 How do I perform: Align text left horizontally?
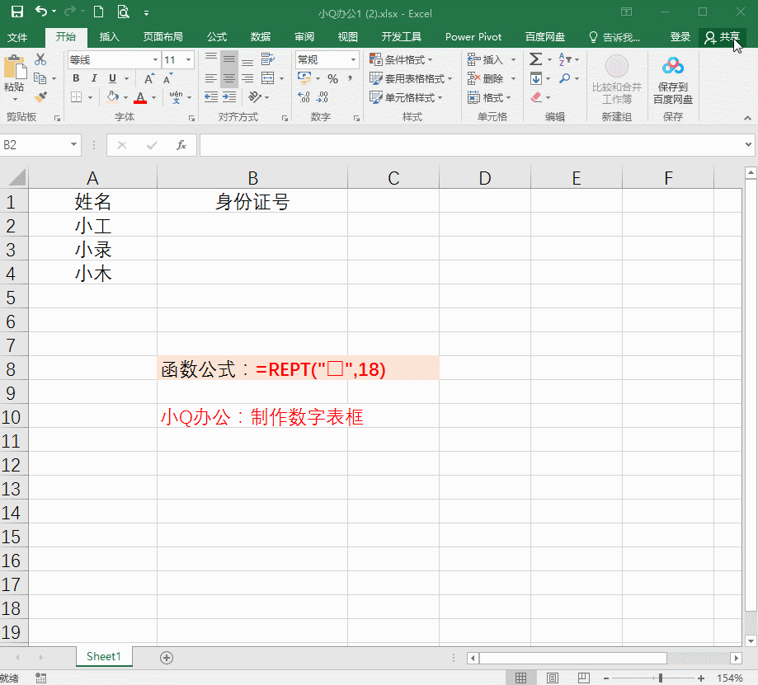coord(211,78)
